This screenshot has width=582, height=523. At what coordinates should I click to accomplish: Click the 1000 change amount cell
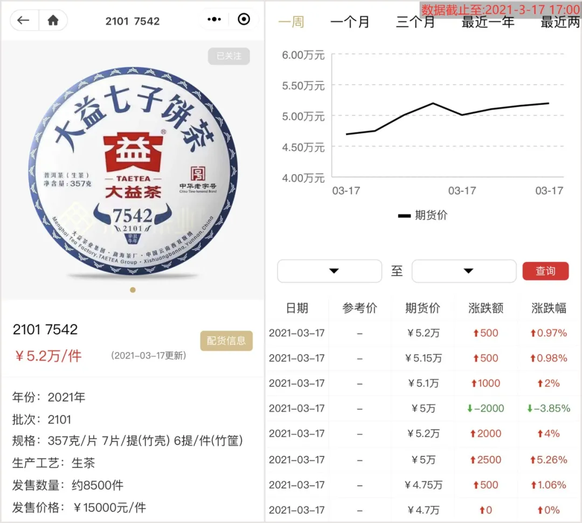click(486, 383)
